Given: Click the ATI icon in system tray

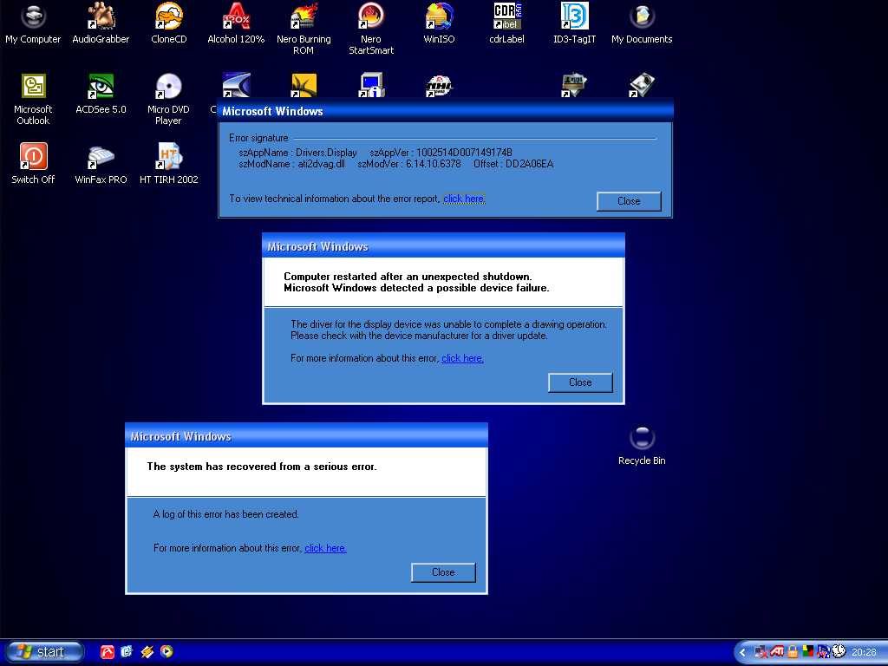Looking at the screenshot, I should pyautogui.click(x=778, y=651).
